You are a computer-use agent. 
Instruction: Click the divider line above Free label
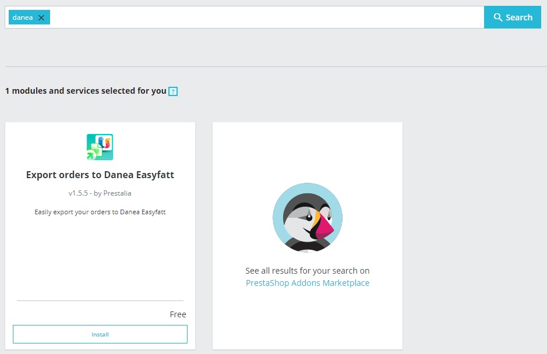[x=100, y=300]
